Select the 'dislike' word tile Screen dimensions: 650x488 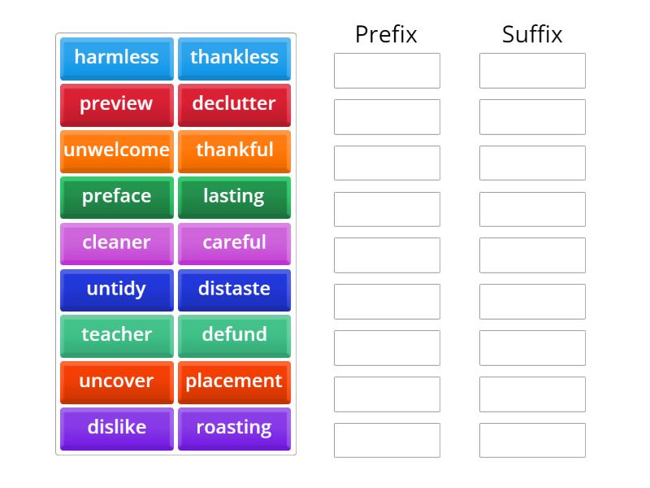(116, 429)
